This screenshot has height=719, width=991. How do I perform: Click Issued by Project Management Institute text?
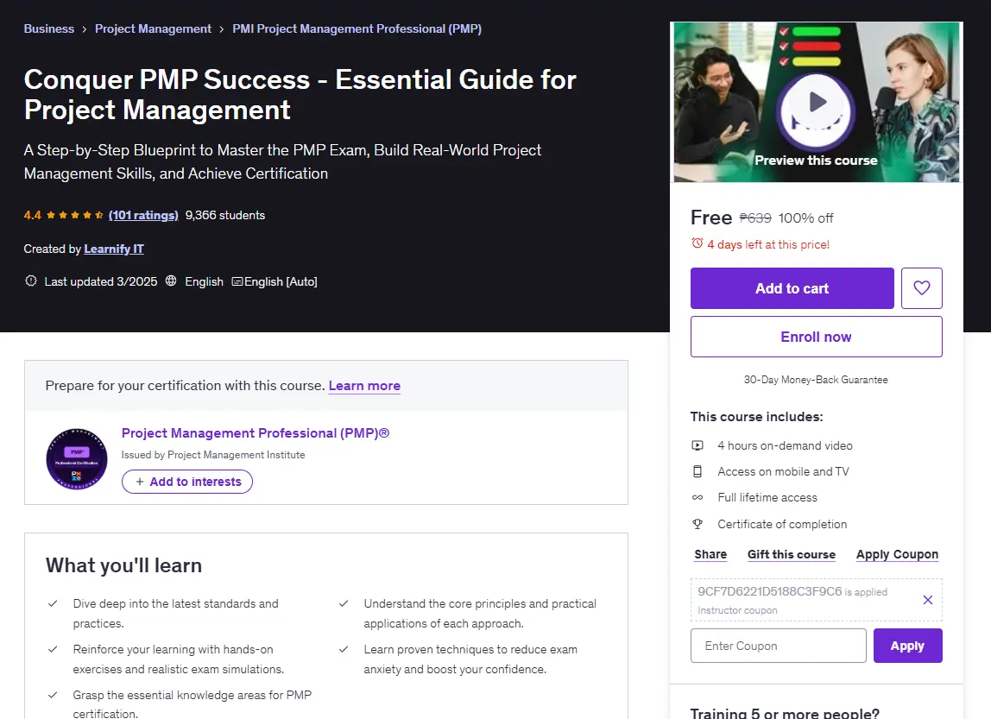(x=213, y=455)
